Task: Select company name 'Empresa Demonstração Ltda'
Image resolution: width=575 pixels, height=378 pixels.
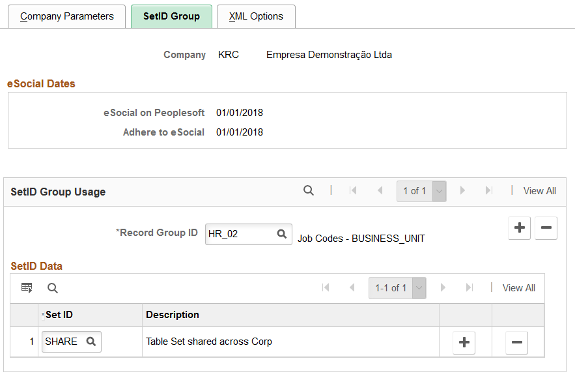Action: point(329,55)
